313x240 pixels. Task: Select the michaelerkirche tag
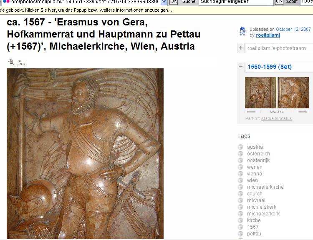point(265,187)
